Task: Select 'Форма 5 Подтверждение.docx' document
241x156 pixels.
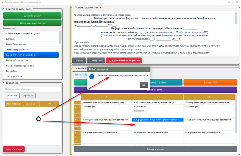Action: pos(31,66)
